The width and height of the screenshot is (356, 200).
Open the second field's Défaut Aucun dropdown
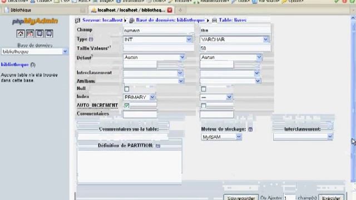click(231, 57)
